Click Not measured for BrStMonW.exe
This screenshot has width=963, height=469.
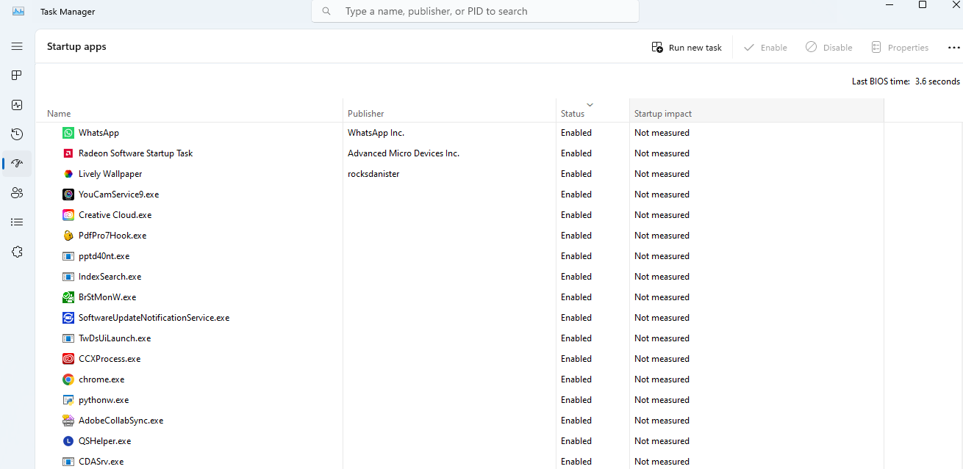662,297
